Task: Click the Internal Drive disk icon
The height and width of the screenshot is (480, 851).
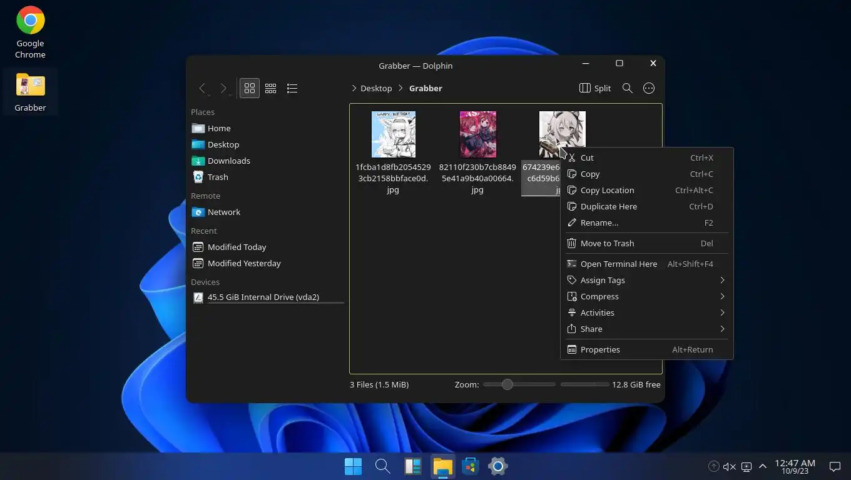Action: [198, 297]
